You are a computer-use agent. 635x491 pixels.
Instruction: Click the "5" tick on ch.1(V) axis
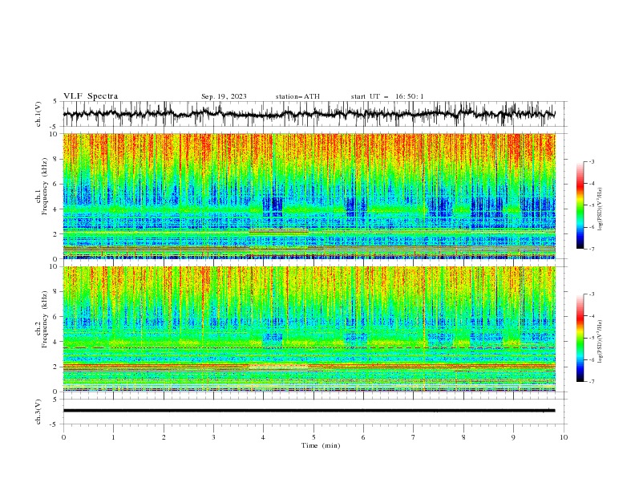point(55,102)
